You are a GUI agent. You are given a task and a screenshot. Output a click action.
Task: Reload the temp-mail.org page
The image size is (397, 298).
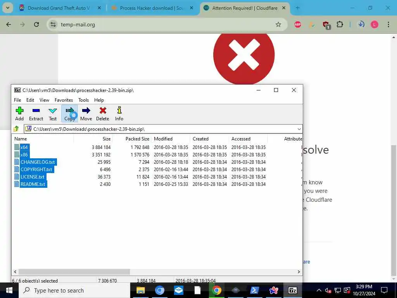pos(36,24)
